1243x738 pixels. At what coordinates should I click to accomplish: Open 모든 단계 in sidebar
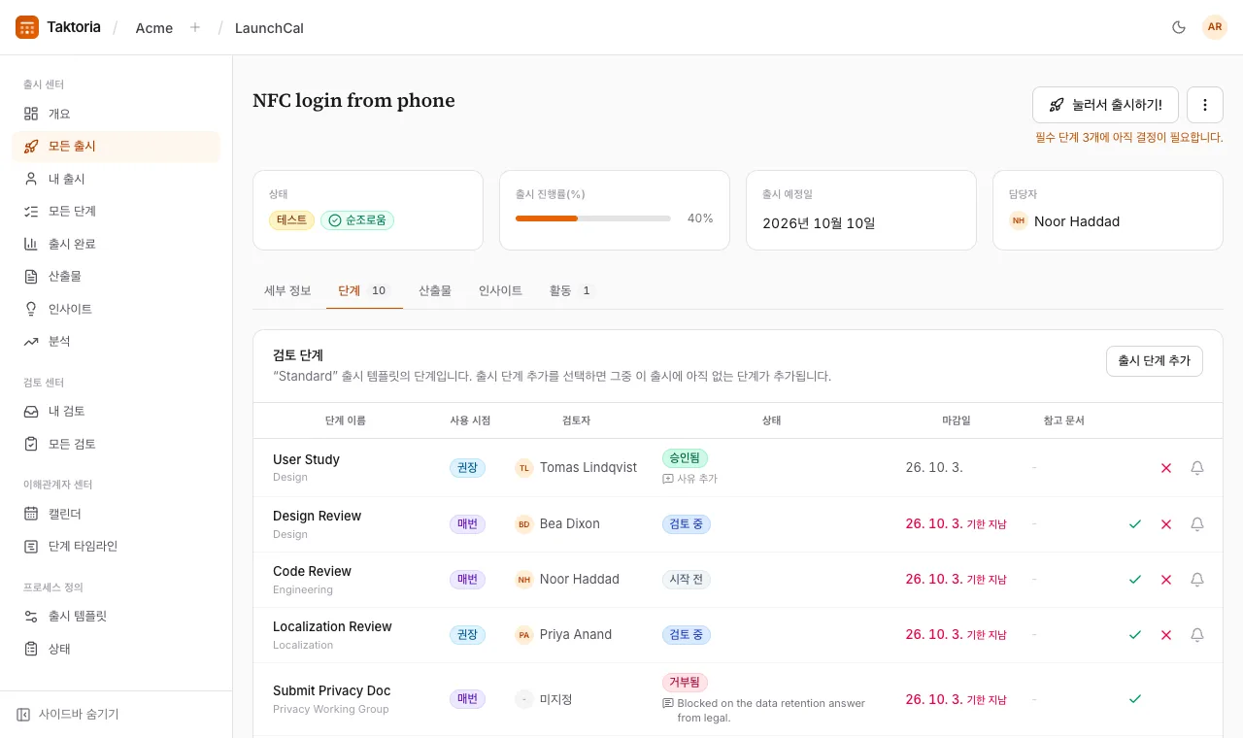pyautogui.click(x=117, y=211)
